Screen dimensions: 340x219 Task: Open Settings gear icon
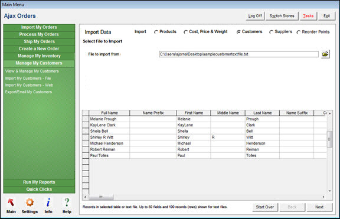(30, 202)
